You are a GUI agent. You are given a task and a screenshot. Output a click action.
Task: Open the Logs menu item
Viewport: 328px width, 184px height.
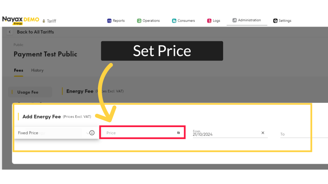point(216,21)
